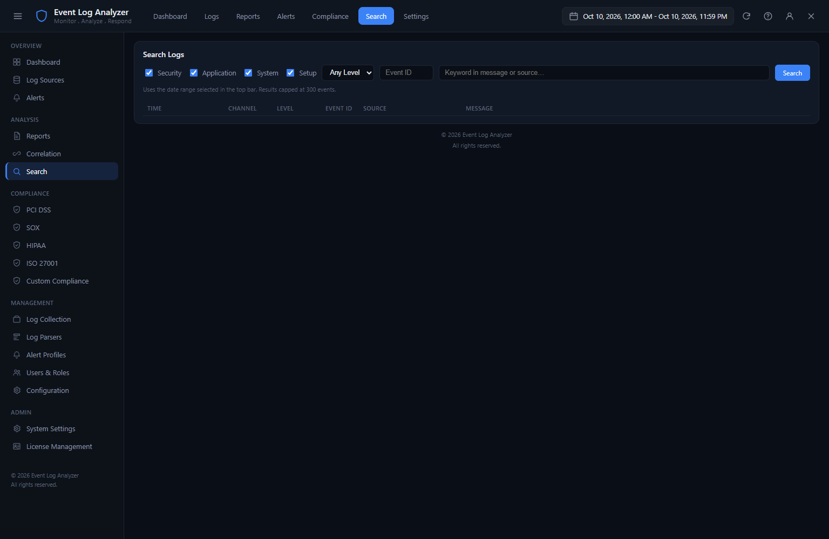829x539 pixels.
Task: Uncheck the Application channel checkbox
Action: pyautogui.click(x=194, y=73)
